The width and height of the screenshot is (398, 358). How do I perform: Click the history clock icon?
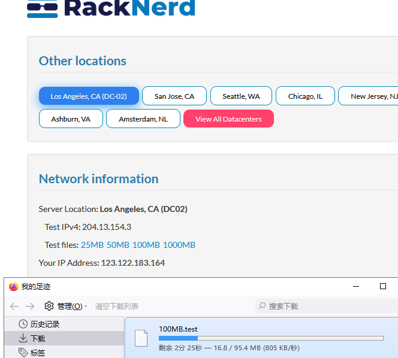[23, 324]
